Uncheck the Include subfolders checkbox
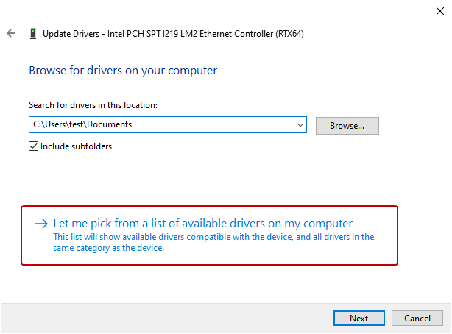This screenshot has width=452, height=334. point(33,146)
